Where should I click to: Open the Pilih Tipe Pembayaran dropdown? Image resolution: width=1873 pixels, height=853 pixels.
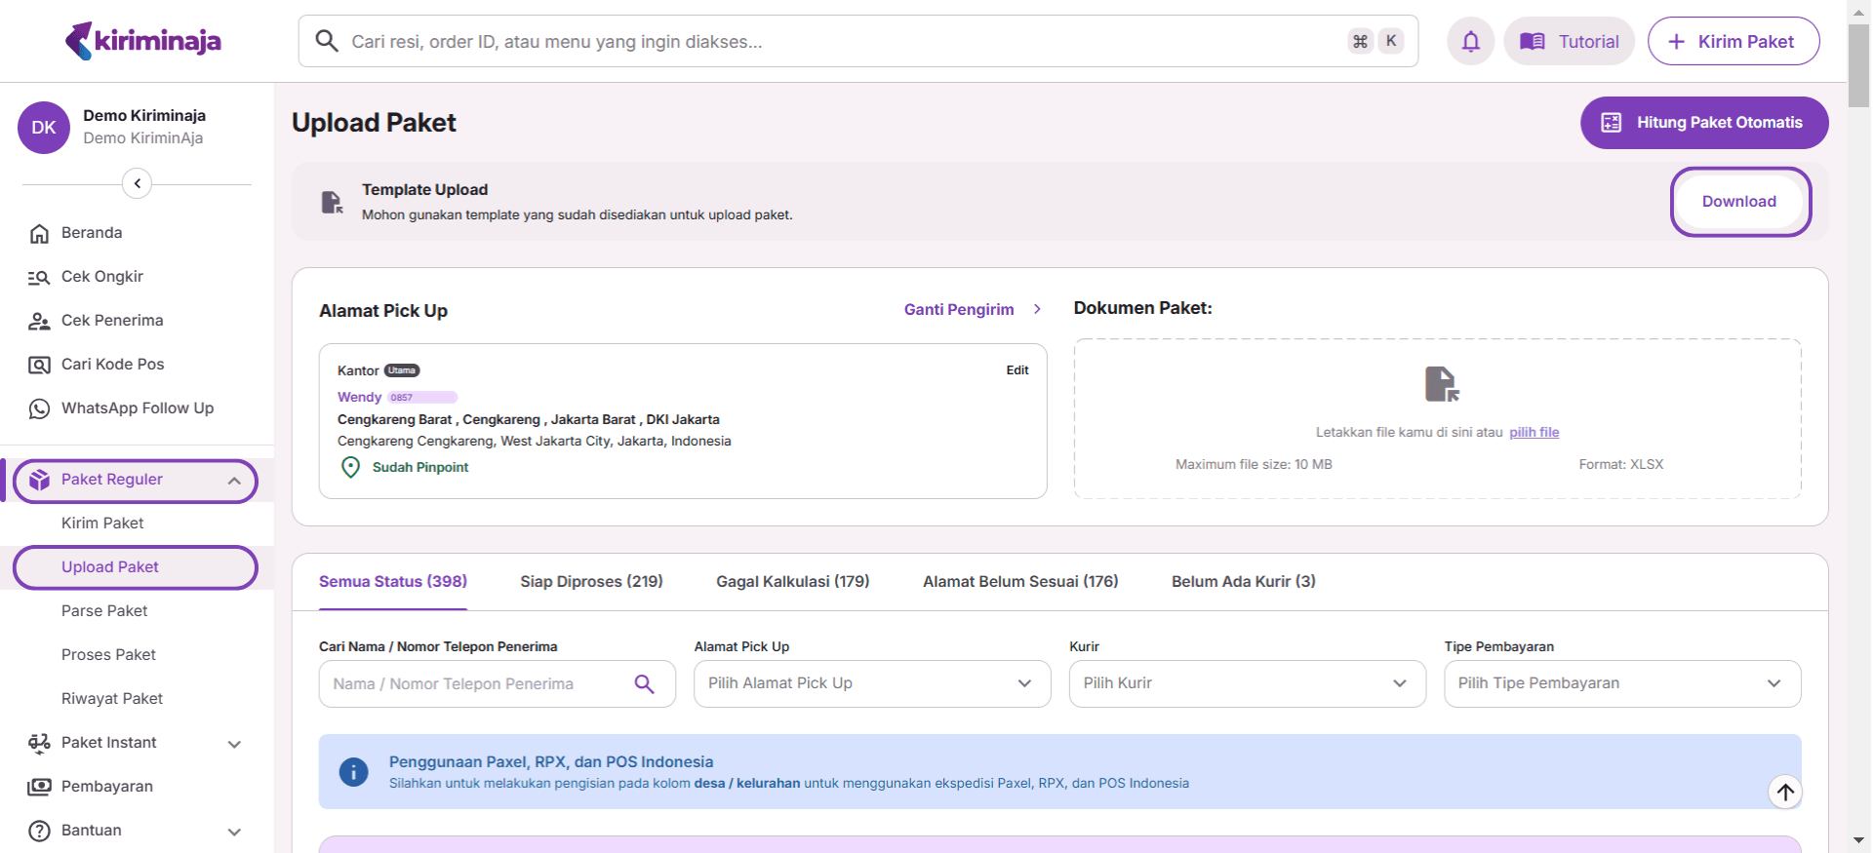[x=1621, y=683]
